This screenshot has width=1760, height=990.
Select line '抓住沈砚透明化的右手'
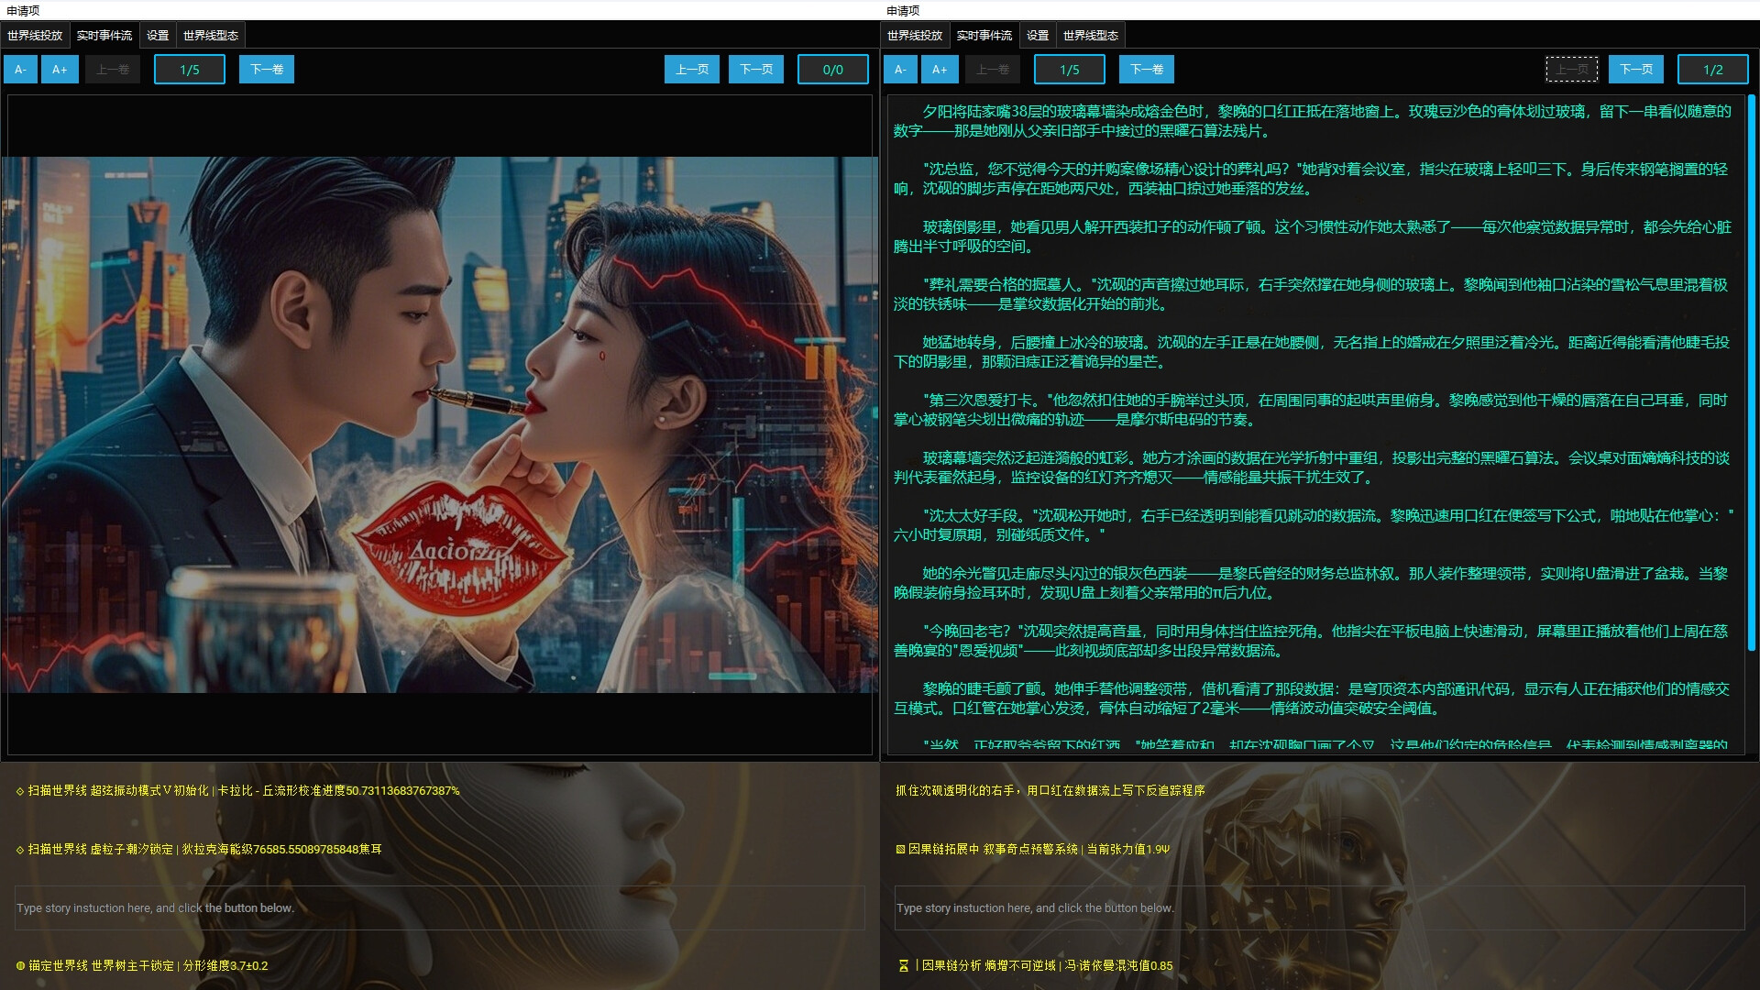(1050, 790)
